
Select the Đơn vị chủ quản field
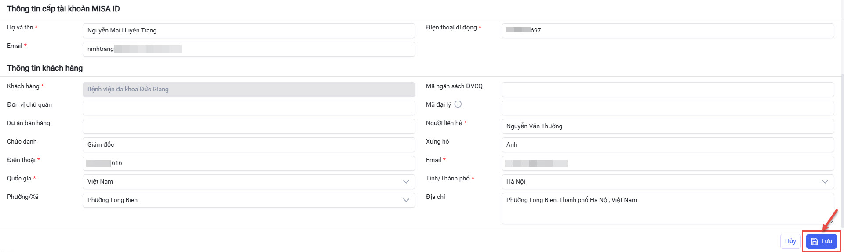248,108
